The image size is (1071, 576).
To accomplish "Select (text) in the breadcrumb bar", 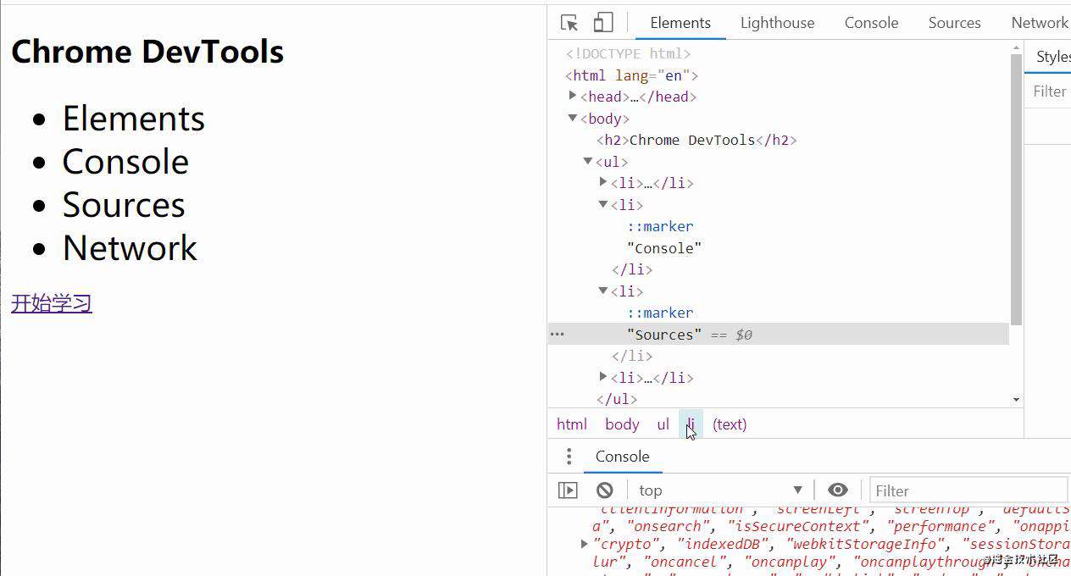I will click(x=730, y=424).
